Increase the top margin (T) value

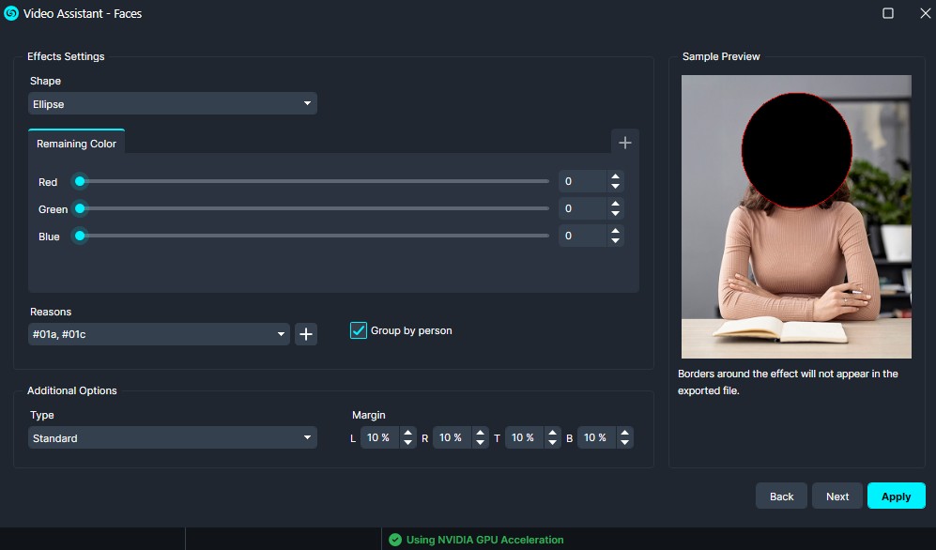(x=552, y=433)
